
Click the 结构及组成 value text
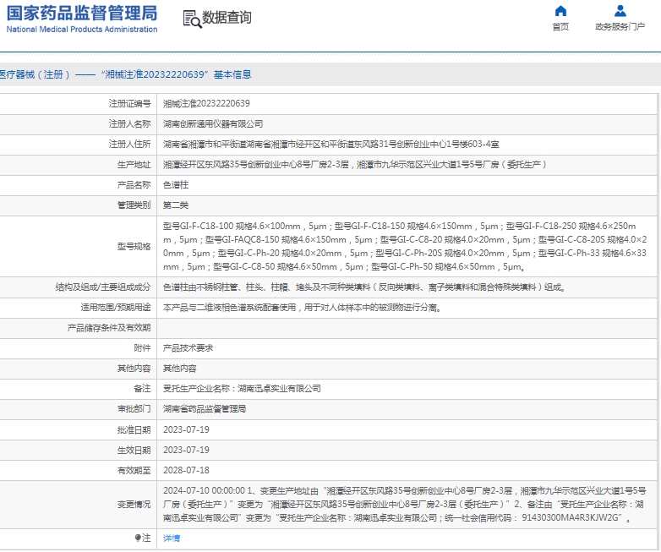(363, 287)
